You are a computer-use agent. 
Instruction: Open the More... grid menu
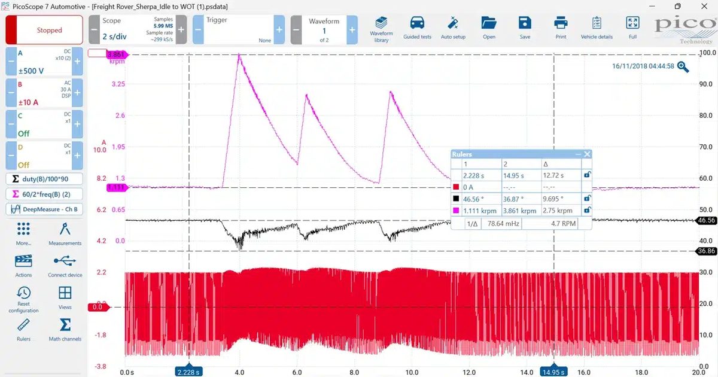[23, 234]
